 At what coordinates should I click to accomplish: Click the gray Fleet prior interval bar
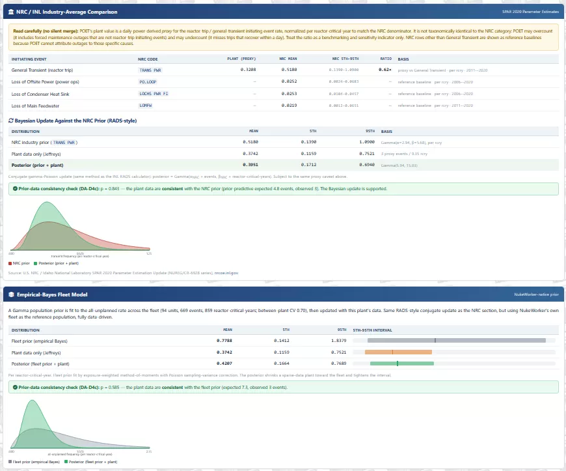457,341
